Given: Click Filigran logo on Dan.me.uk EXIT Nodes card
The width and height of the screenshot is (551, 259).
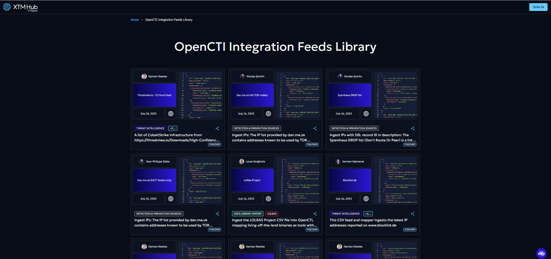Looking at the screenshot, I should [171, 199].
